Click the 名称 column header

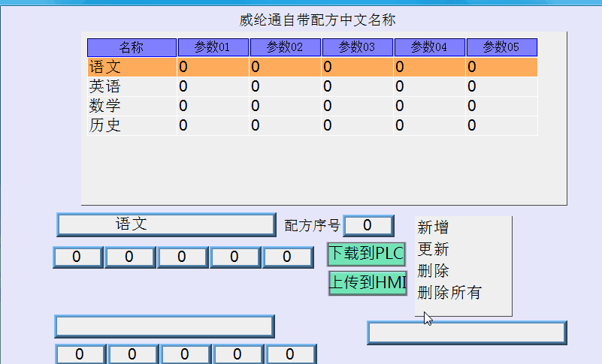pos(132,47)
